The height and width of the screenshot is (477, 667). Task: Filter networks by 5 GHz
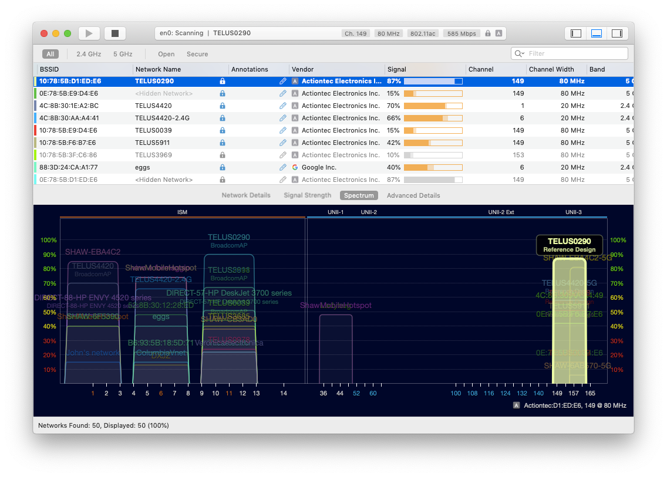pyautogui.click(x=123, y=54)
